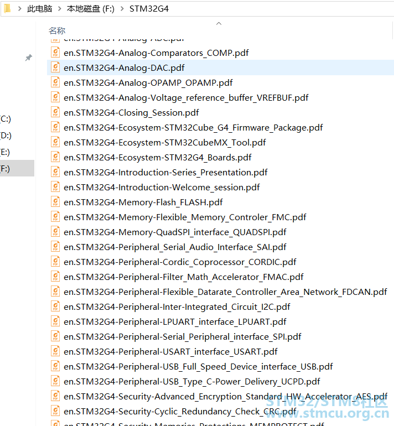Screen dimensions: 394x426
Task: Click the folder icon in address bar
Action: [7, 8]
